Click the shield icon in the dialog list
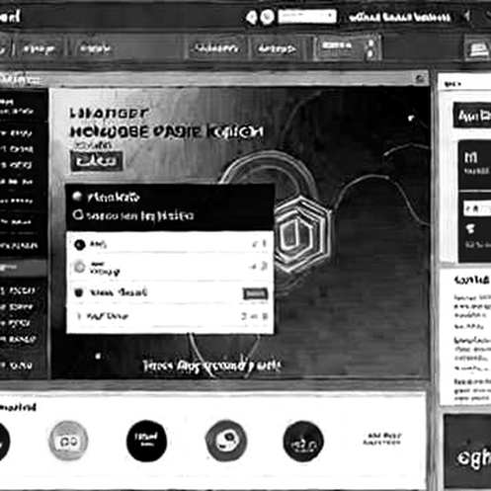491x491 pixels. tap(78, 292)
